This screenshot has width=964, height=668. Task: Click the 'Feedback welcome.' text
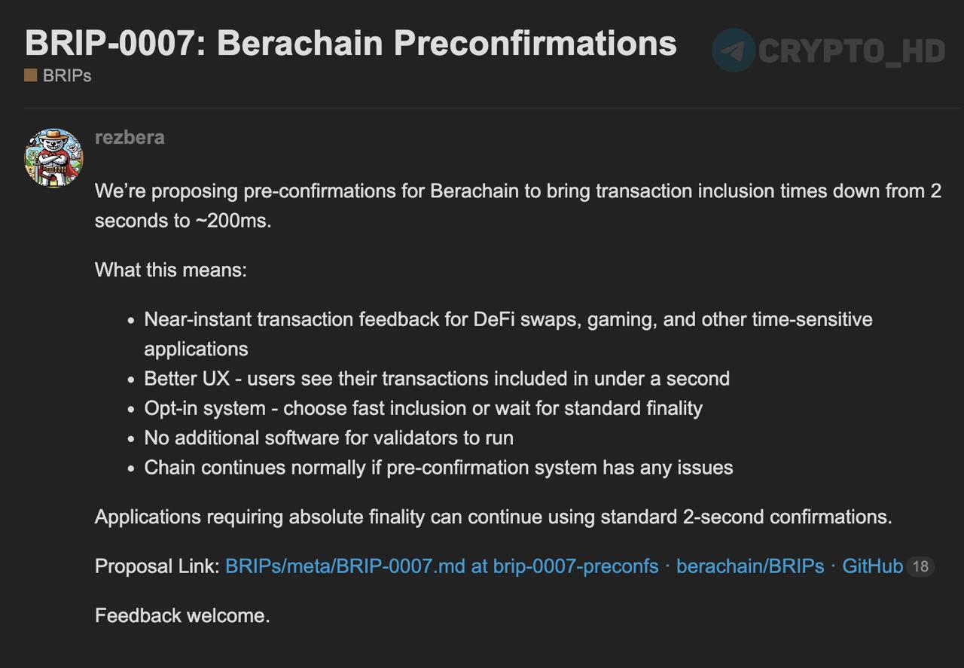tap(182, 615)
